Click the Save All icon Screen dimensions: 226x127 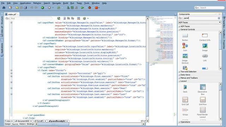[25, 8]
